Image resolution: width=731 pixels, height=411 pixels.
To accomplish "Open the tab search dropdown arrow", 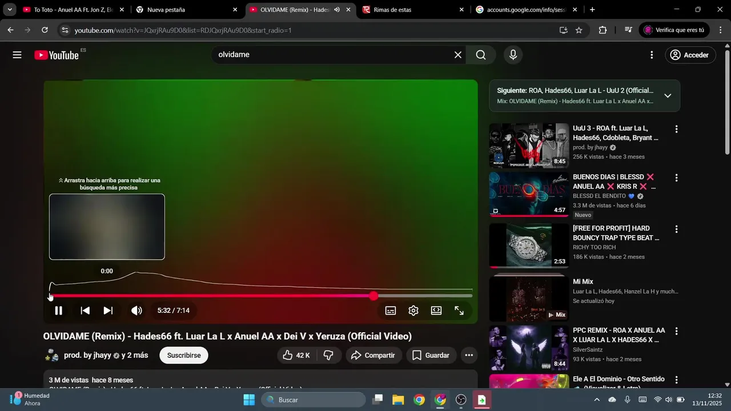I will 10,10.
